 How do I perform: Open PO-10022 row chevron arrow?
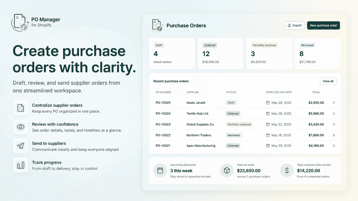coord(334,135)
